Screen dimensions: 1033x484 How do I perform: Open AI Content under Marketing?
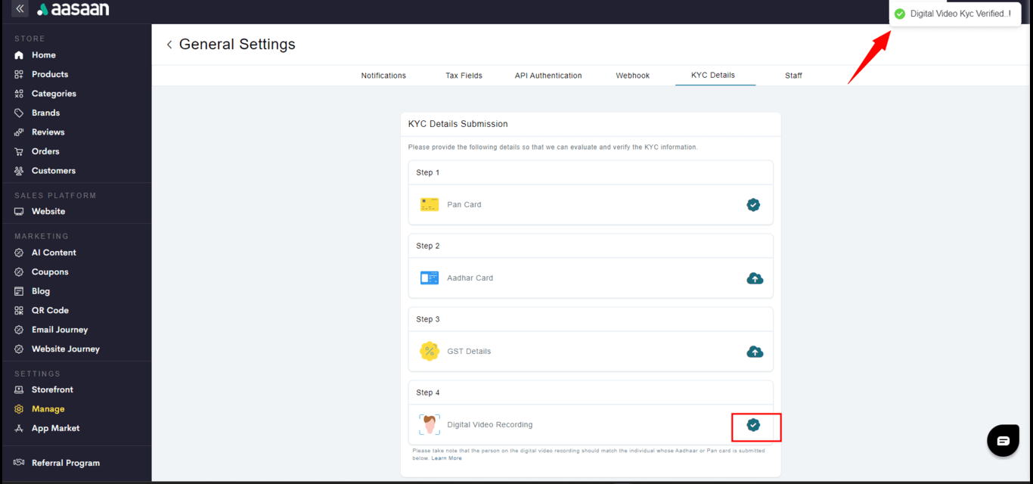[54, 253]
